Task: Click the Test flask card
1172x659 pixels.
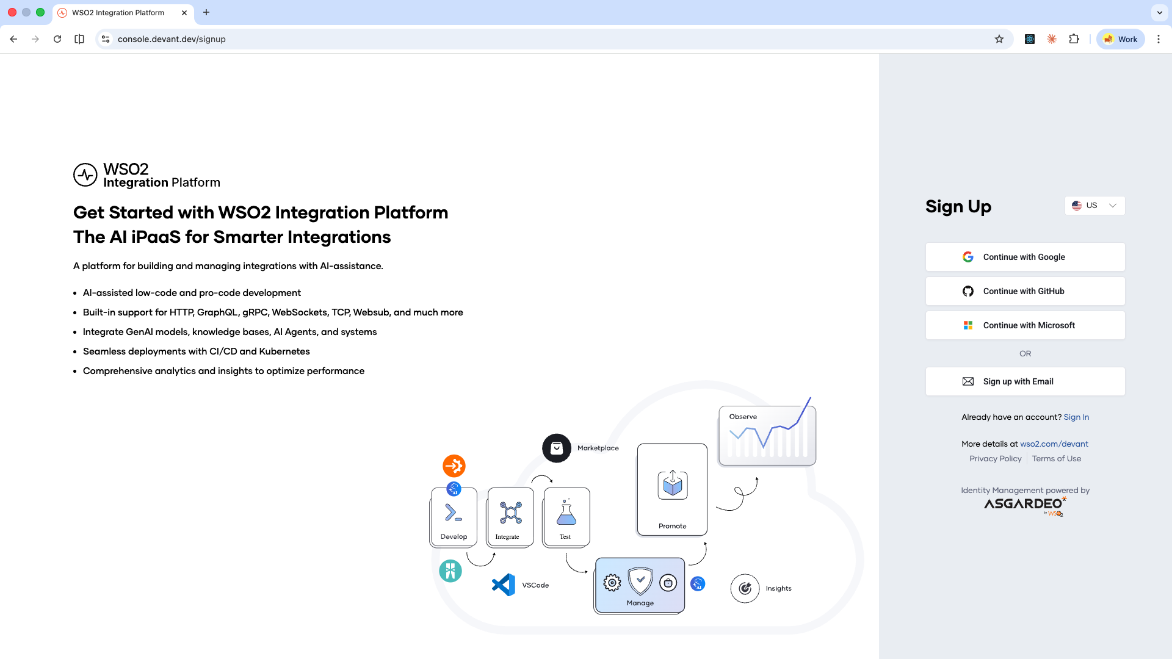Action: pos(566,517)
